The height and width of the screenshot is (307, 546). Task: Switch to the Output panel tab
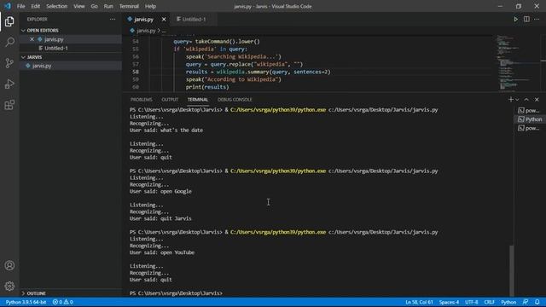[170, 100]
